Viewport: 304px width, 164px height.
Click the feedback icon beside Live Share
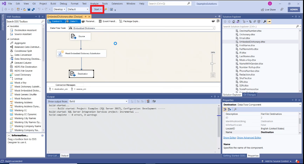pyautogui.click(x=282, y=9)
